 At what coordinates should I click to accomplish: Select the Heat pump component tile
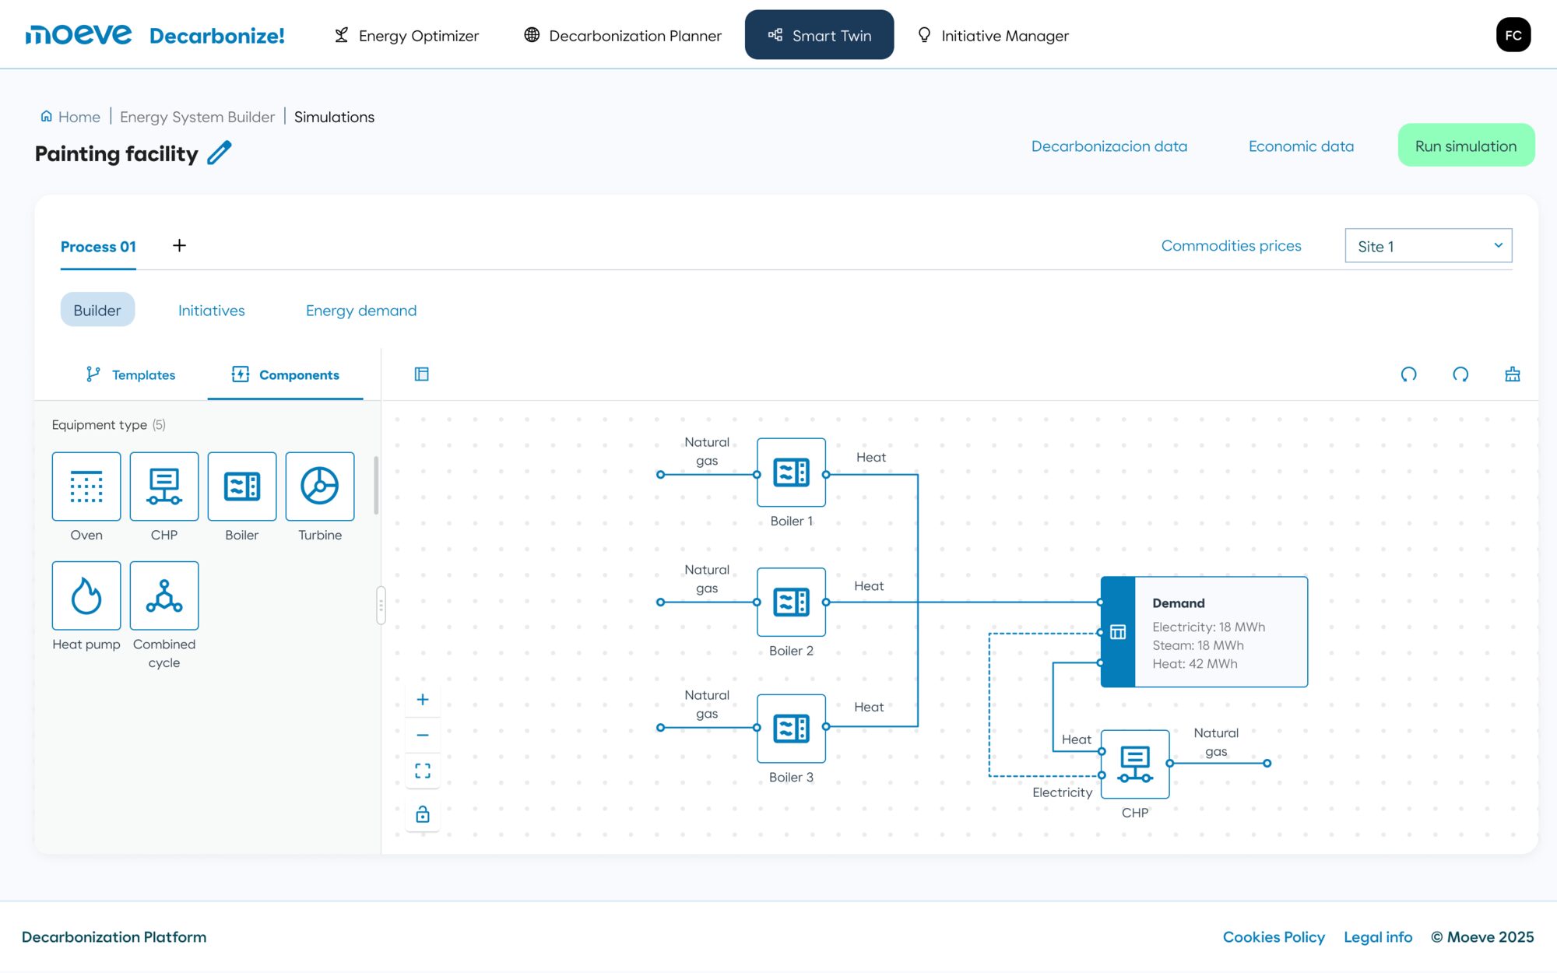coord(86,595)
